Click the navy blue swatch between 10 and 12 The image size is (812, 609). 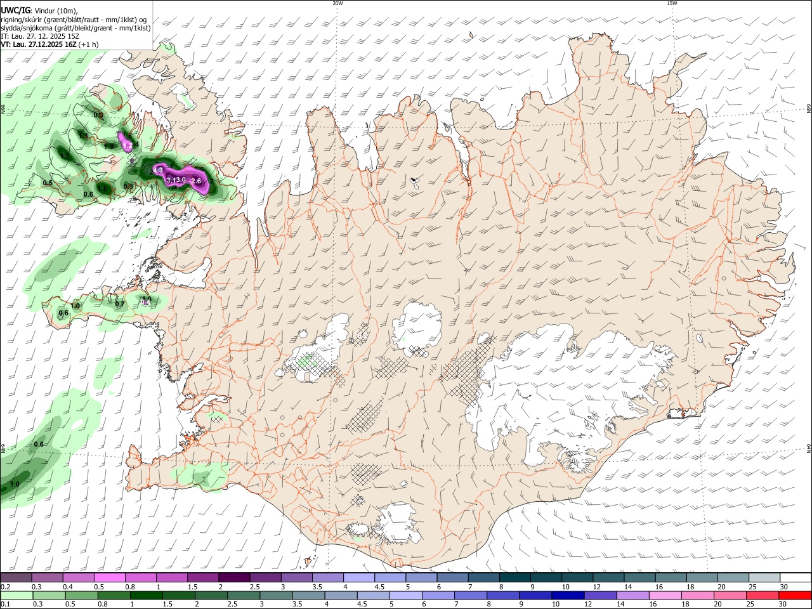coord(567,595)
